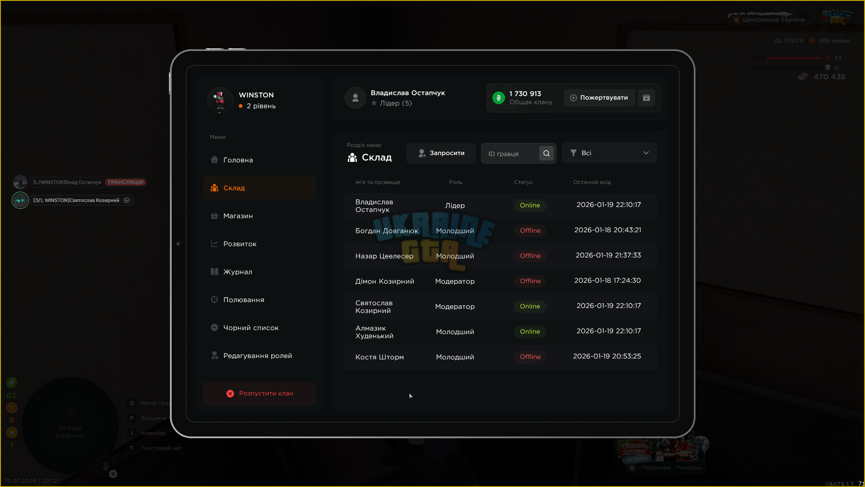This screenshot has width=865, height=487.
Task: Click the Запросити invite button
Action: click(x=441, y=153)
